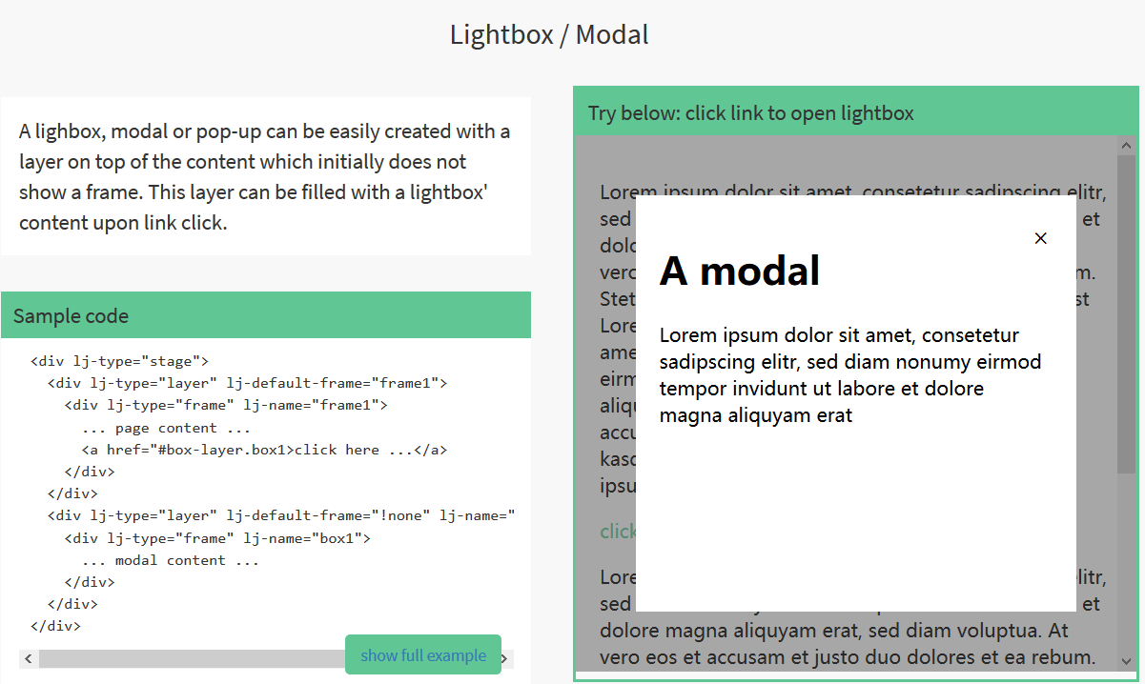Screen dimensions: 1145x684
Task: Select the "Sample code" section header
Action: point(266,315)
